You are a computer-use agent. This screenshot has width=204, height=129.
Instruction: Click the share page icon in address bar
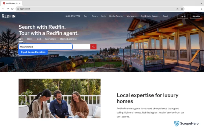[177, 9]
